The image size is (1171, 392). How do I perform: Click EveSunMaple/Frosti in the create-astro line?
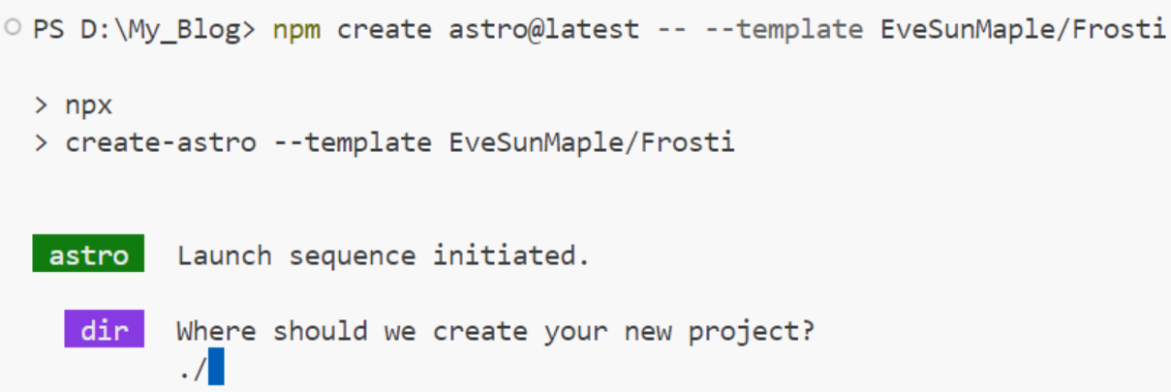(592, 143)
